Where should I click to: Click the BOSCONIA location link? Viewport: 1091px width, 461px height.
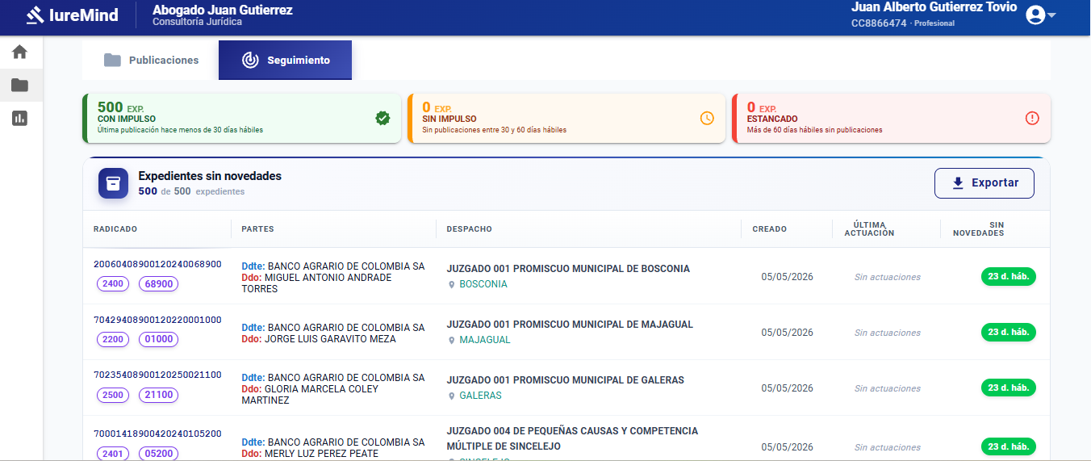tap(483, 284)
